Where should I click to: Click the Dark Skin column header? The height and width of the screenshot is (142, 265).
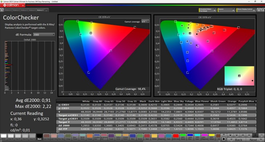coord(154,101)
